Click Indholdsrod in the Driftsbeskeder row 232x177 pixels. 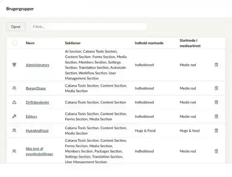(x=144, y=102)
